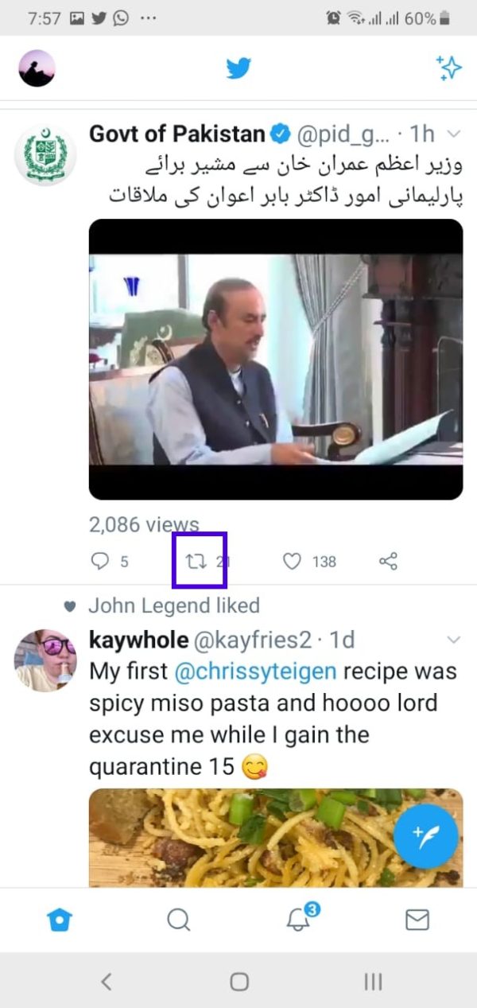Open kaywhole's profile picture

tap(45, 660)
